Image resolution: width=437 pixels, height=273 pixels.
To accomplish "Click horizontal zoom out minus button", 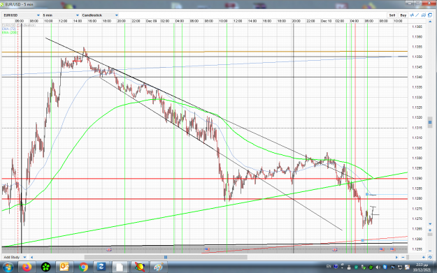I will click(403, 257).
